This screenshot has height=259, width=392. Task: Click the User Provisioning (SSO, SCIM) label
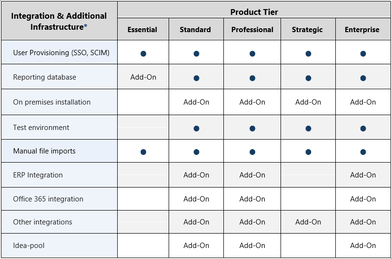coord(61,53)
